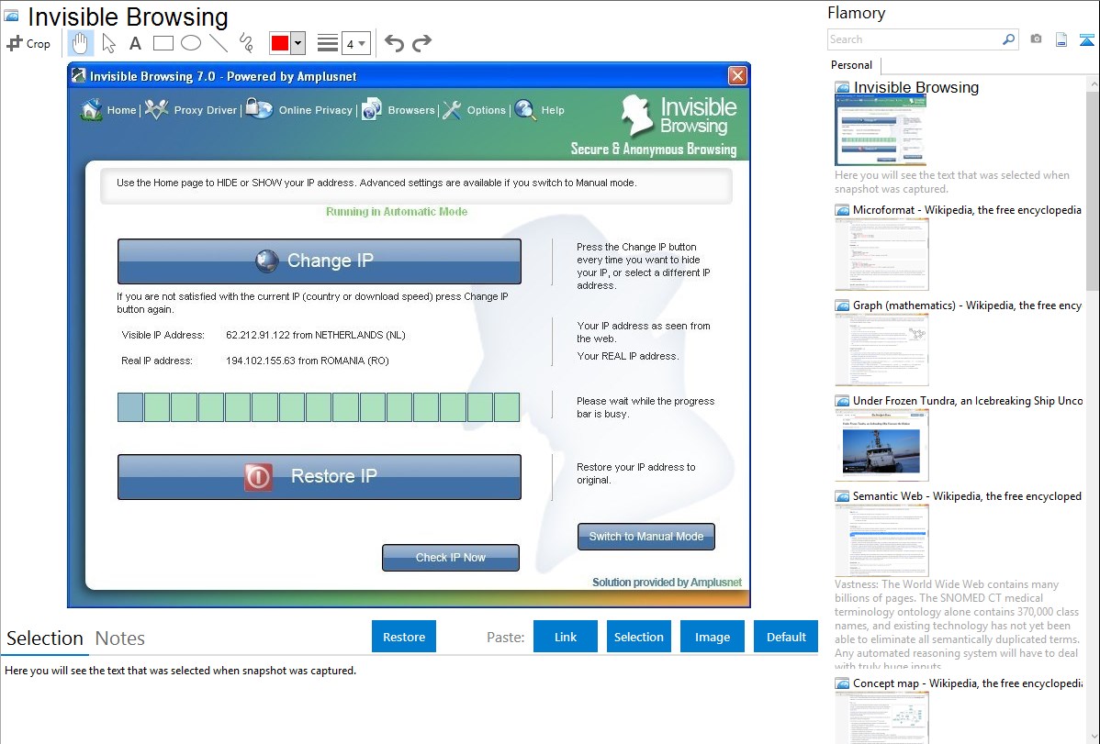Select the straight line drawing tool
Screen dimensions: 1100x744
point(219,43)
